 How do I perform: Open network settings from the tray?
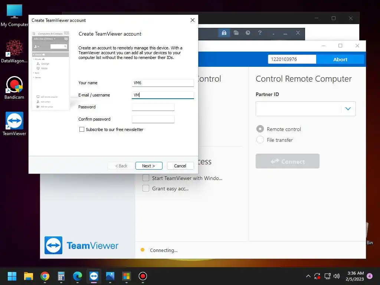(327, 276)
